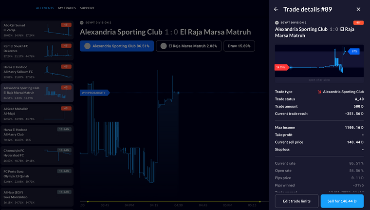Switch to My Trades tab
This screenshot has width=370, height=210.
point(66,8)
